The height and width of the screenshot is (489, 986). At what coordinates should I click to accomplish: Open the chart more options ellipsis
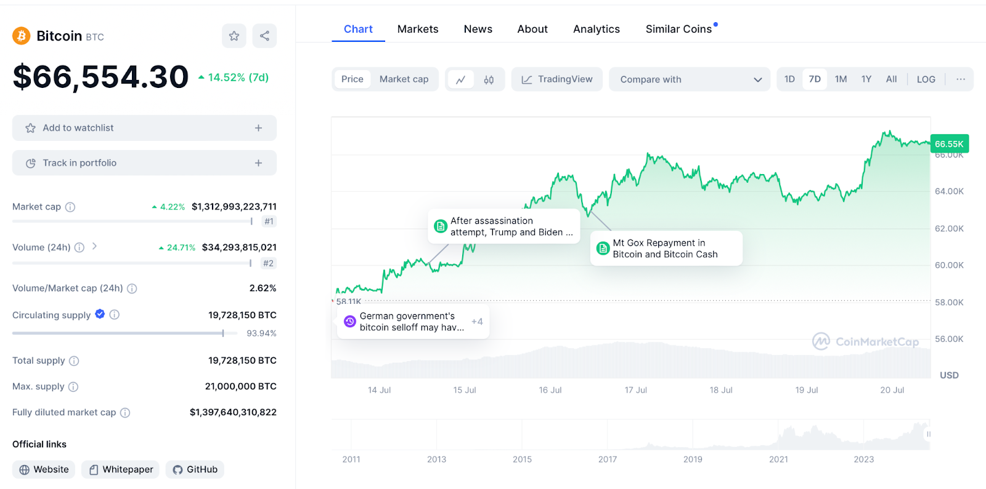[961, 79]
